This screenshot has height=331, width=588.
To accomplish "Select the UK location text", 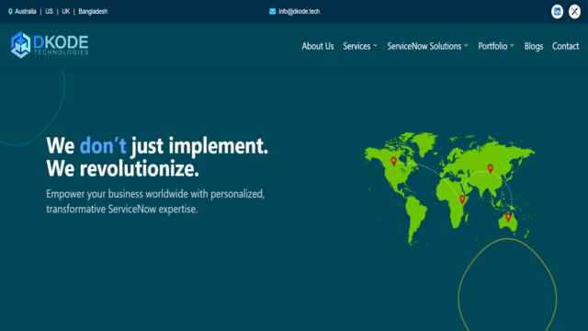I will [65, 12].
